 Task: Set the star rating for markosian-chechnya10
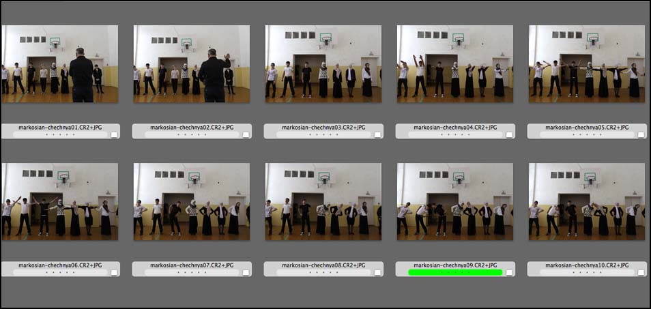pyautogui.click(x=587, y=272)
